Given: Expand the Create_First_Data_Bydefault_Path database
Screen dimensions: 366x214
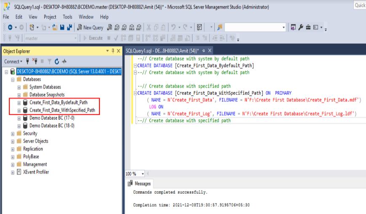Looking at the screenshot, I should point(19,103).
